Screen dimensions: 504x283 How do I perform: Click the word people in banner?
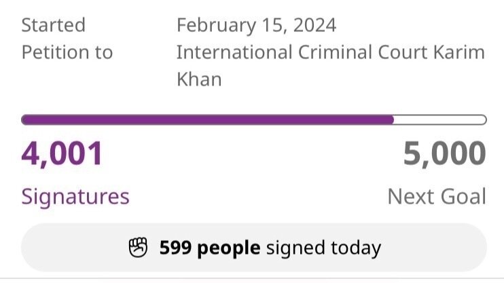(x=229, y=248)
